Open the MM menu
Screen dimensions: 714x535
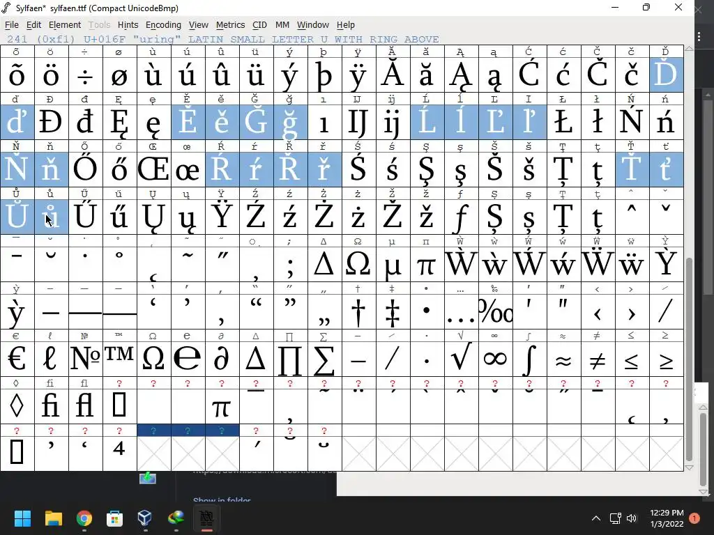282,25
